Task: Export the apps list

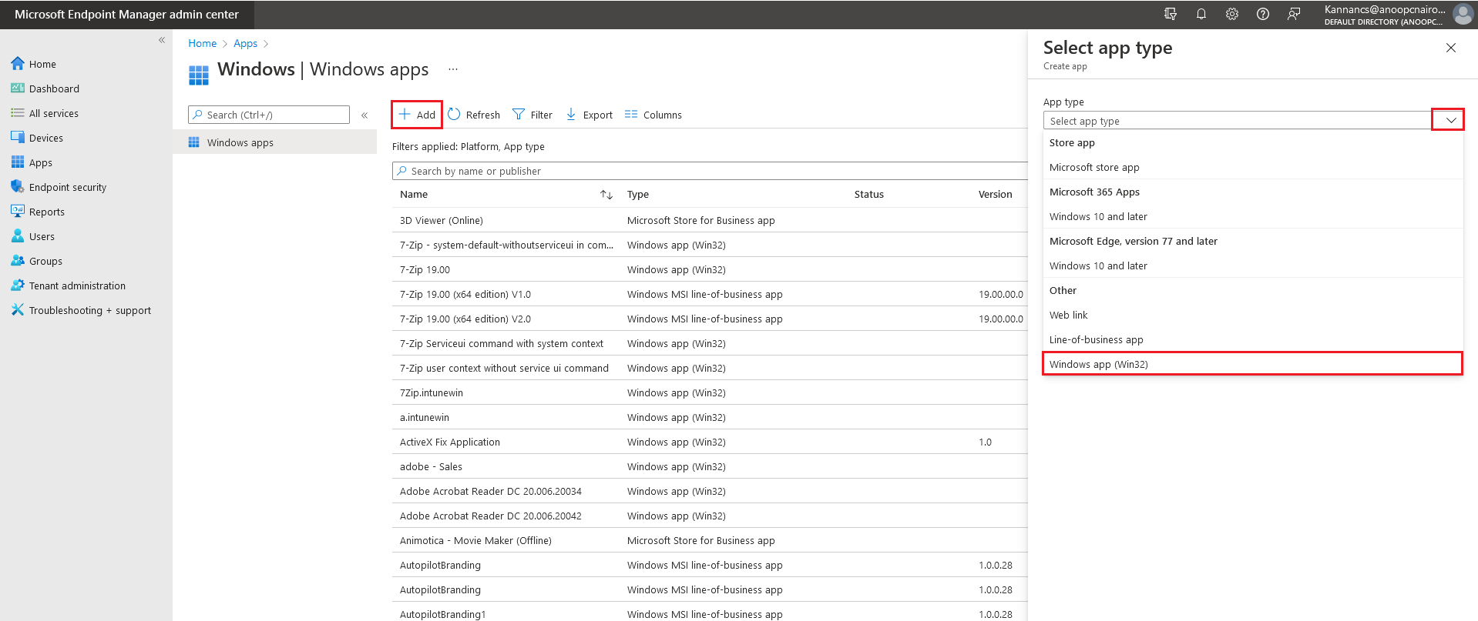Action: coord(590,115)
